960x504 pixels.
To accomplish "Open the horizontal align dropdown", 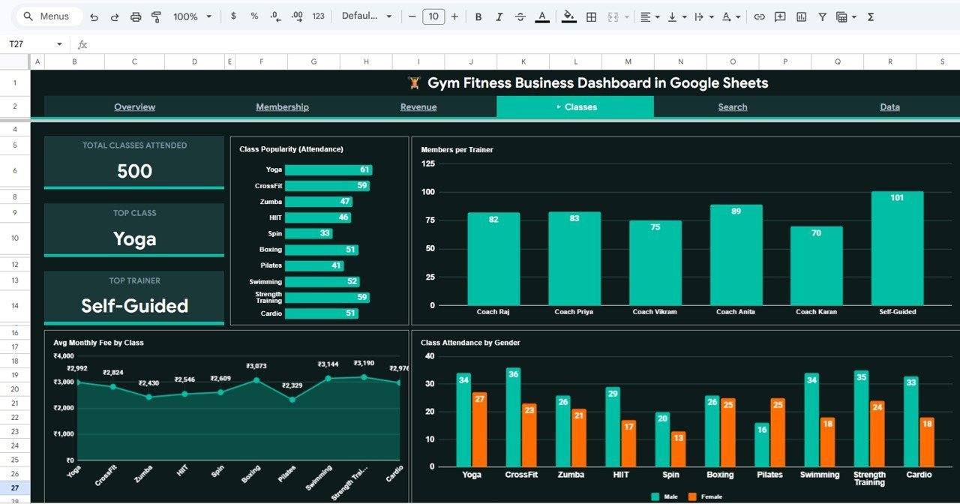I will tap(649, 16).
